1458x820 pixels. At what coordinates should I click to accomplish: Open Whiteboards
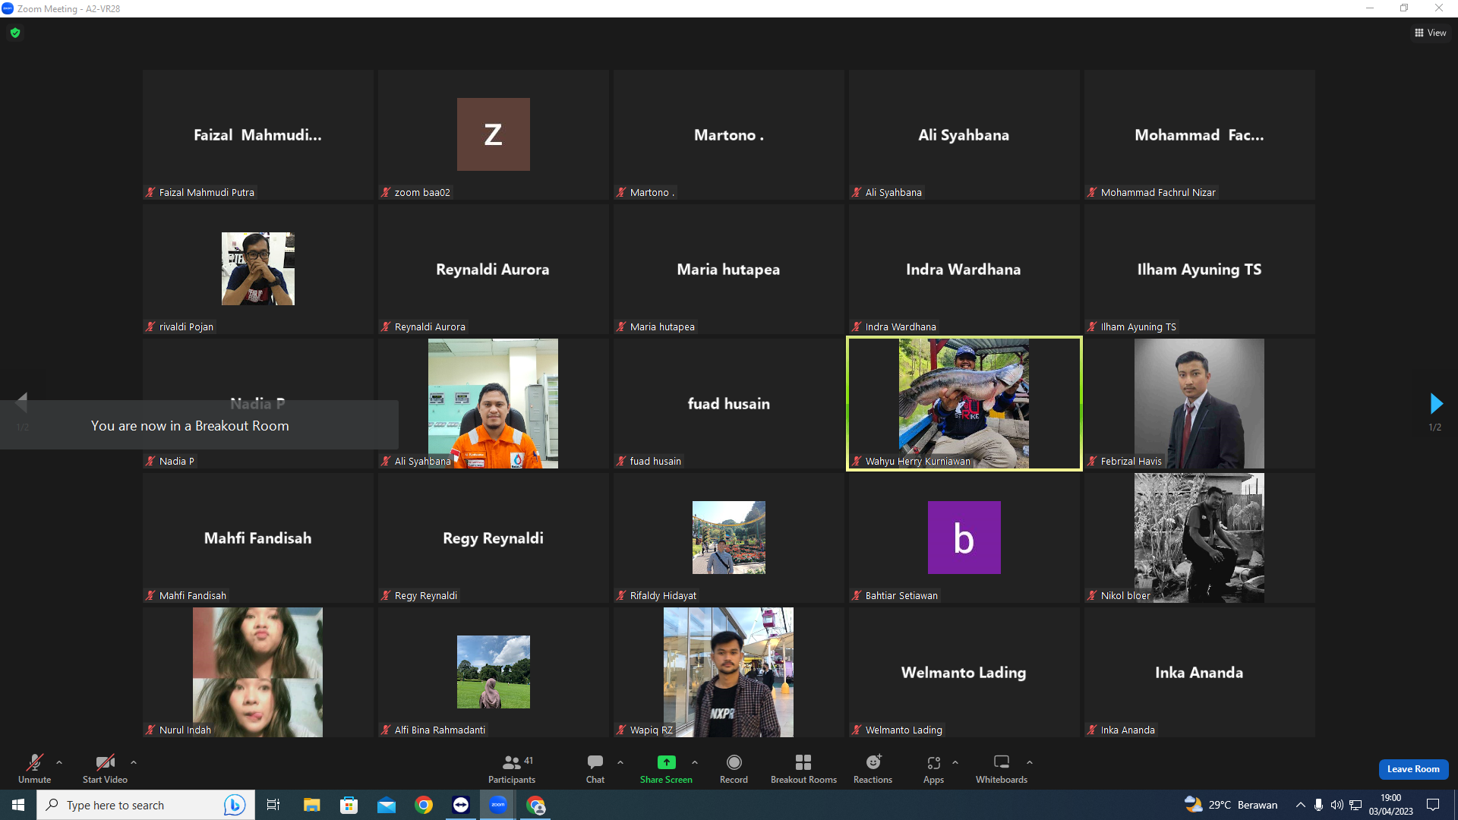coord(1002,768)
